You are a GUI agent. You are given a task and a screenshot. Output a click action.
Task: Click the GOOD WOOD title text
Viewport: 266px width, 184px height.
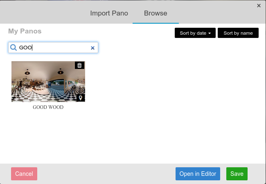click(x=48, y=107)
